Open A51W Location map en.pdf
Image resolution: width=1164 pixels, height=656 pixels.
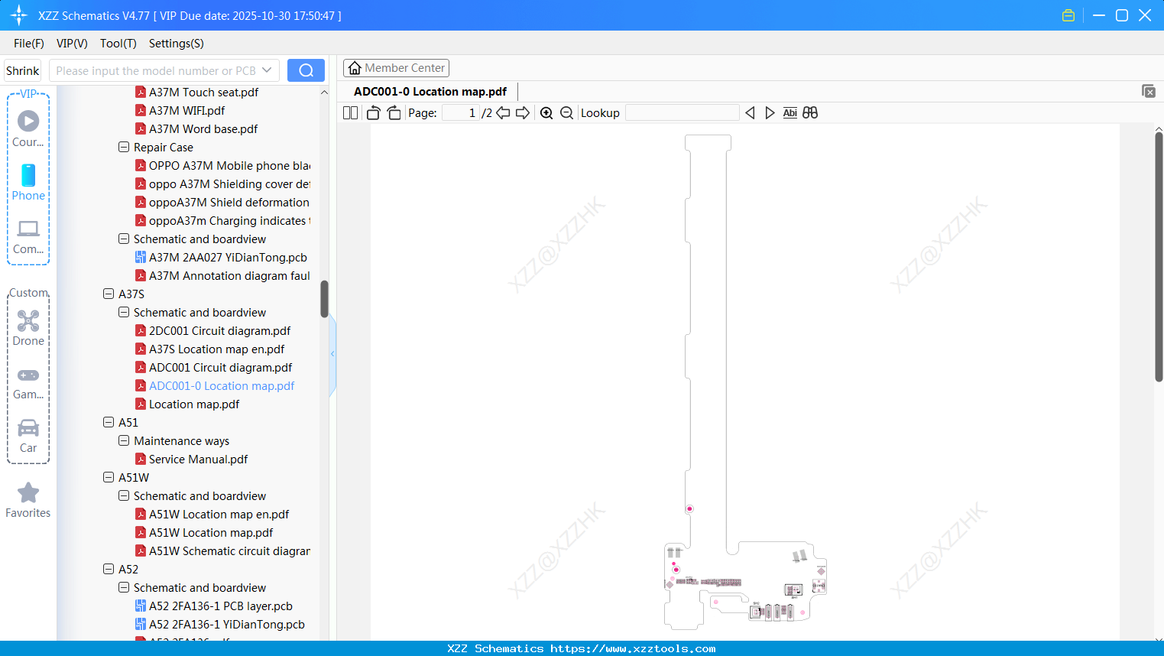coord(219,514)
